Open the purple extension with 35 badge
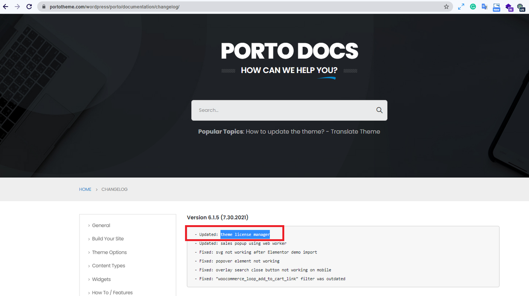 [x=509, y=7]
